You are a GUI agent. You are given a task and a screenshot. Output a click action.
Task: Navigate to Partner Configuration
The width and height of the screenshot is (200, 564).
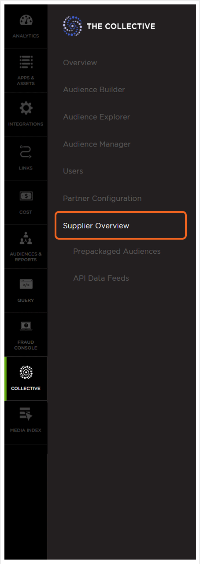pyautogui.click(x=102, y=199)
